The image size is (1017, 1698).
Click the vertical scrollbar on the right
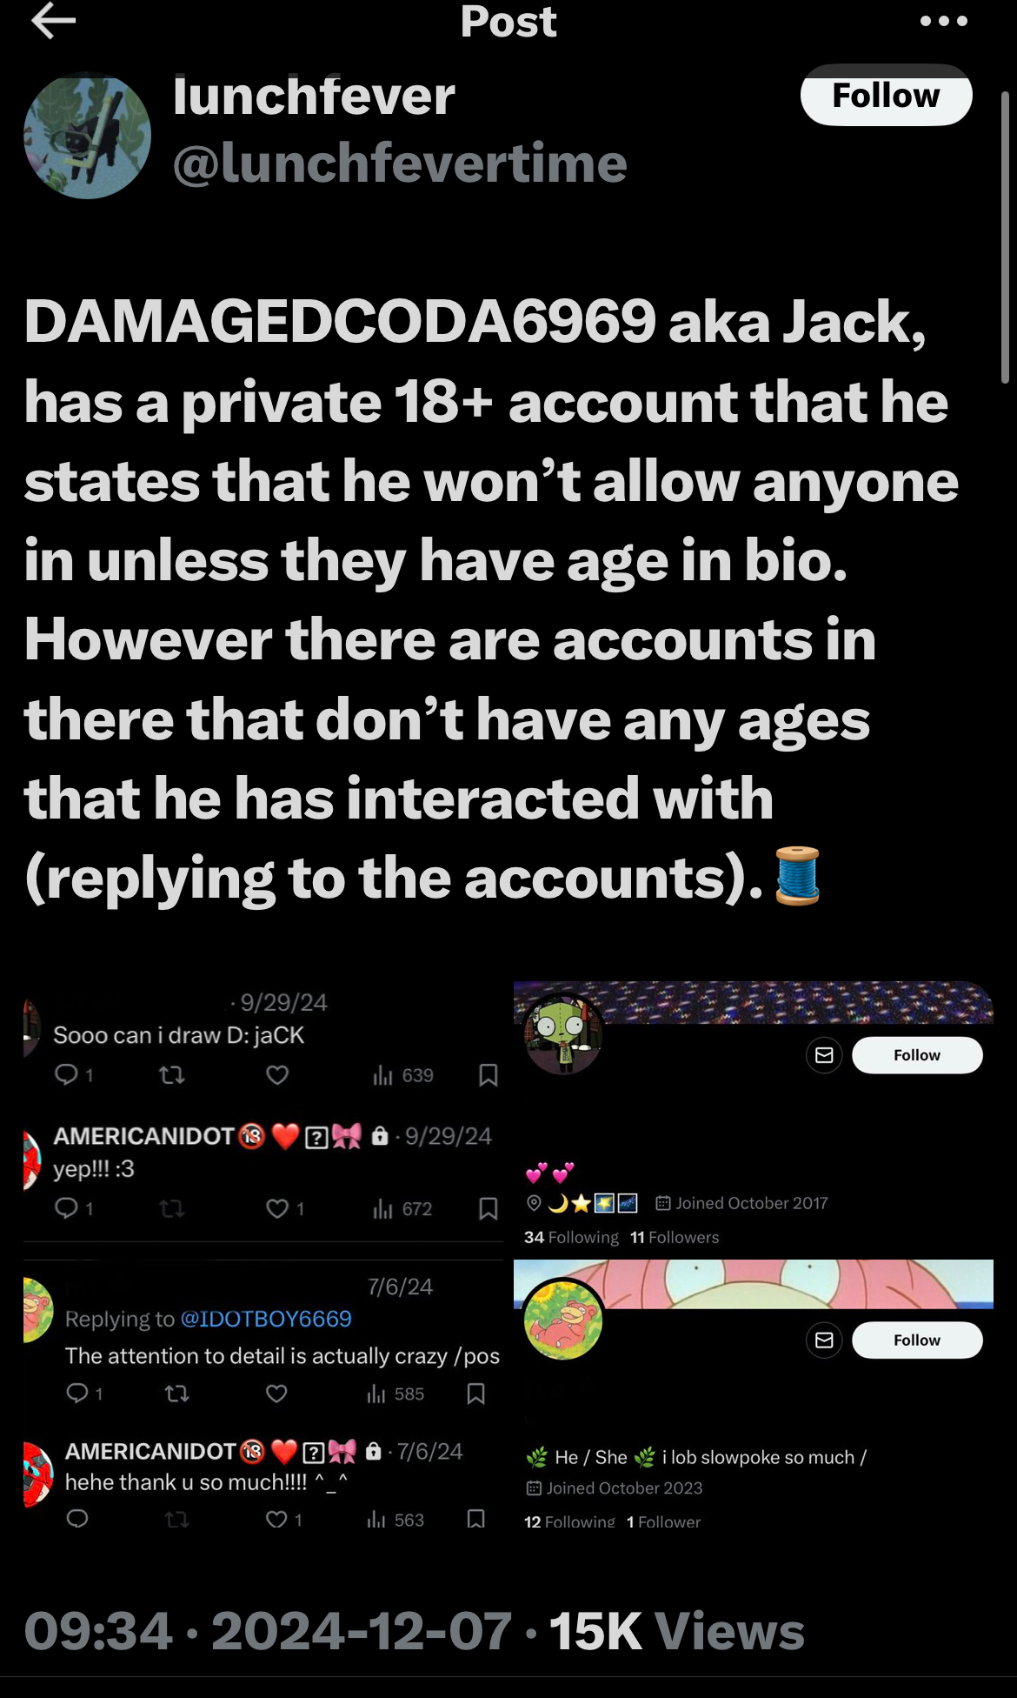[x=1005, y=237]
